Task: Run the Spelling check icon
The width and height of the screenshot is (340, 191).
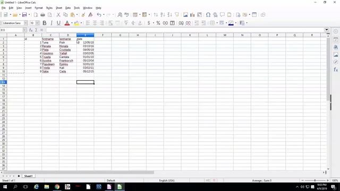Action: click(x=126, y=15)
